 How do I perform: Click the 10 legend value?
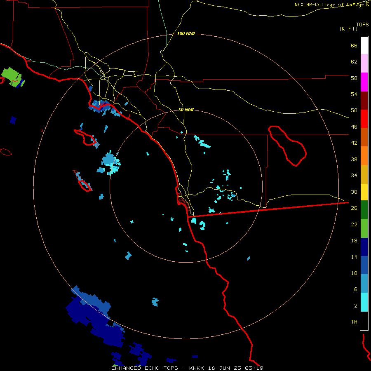pos(354,273)
